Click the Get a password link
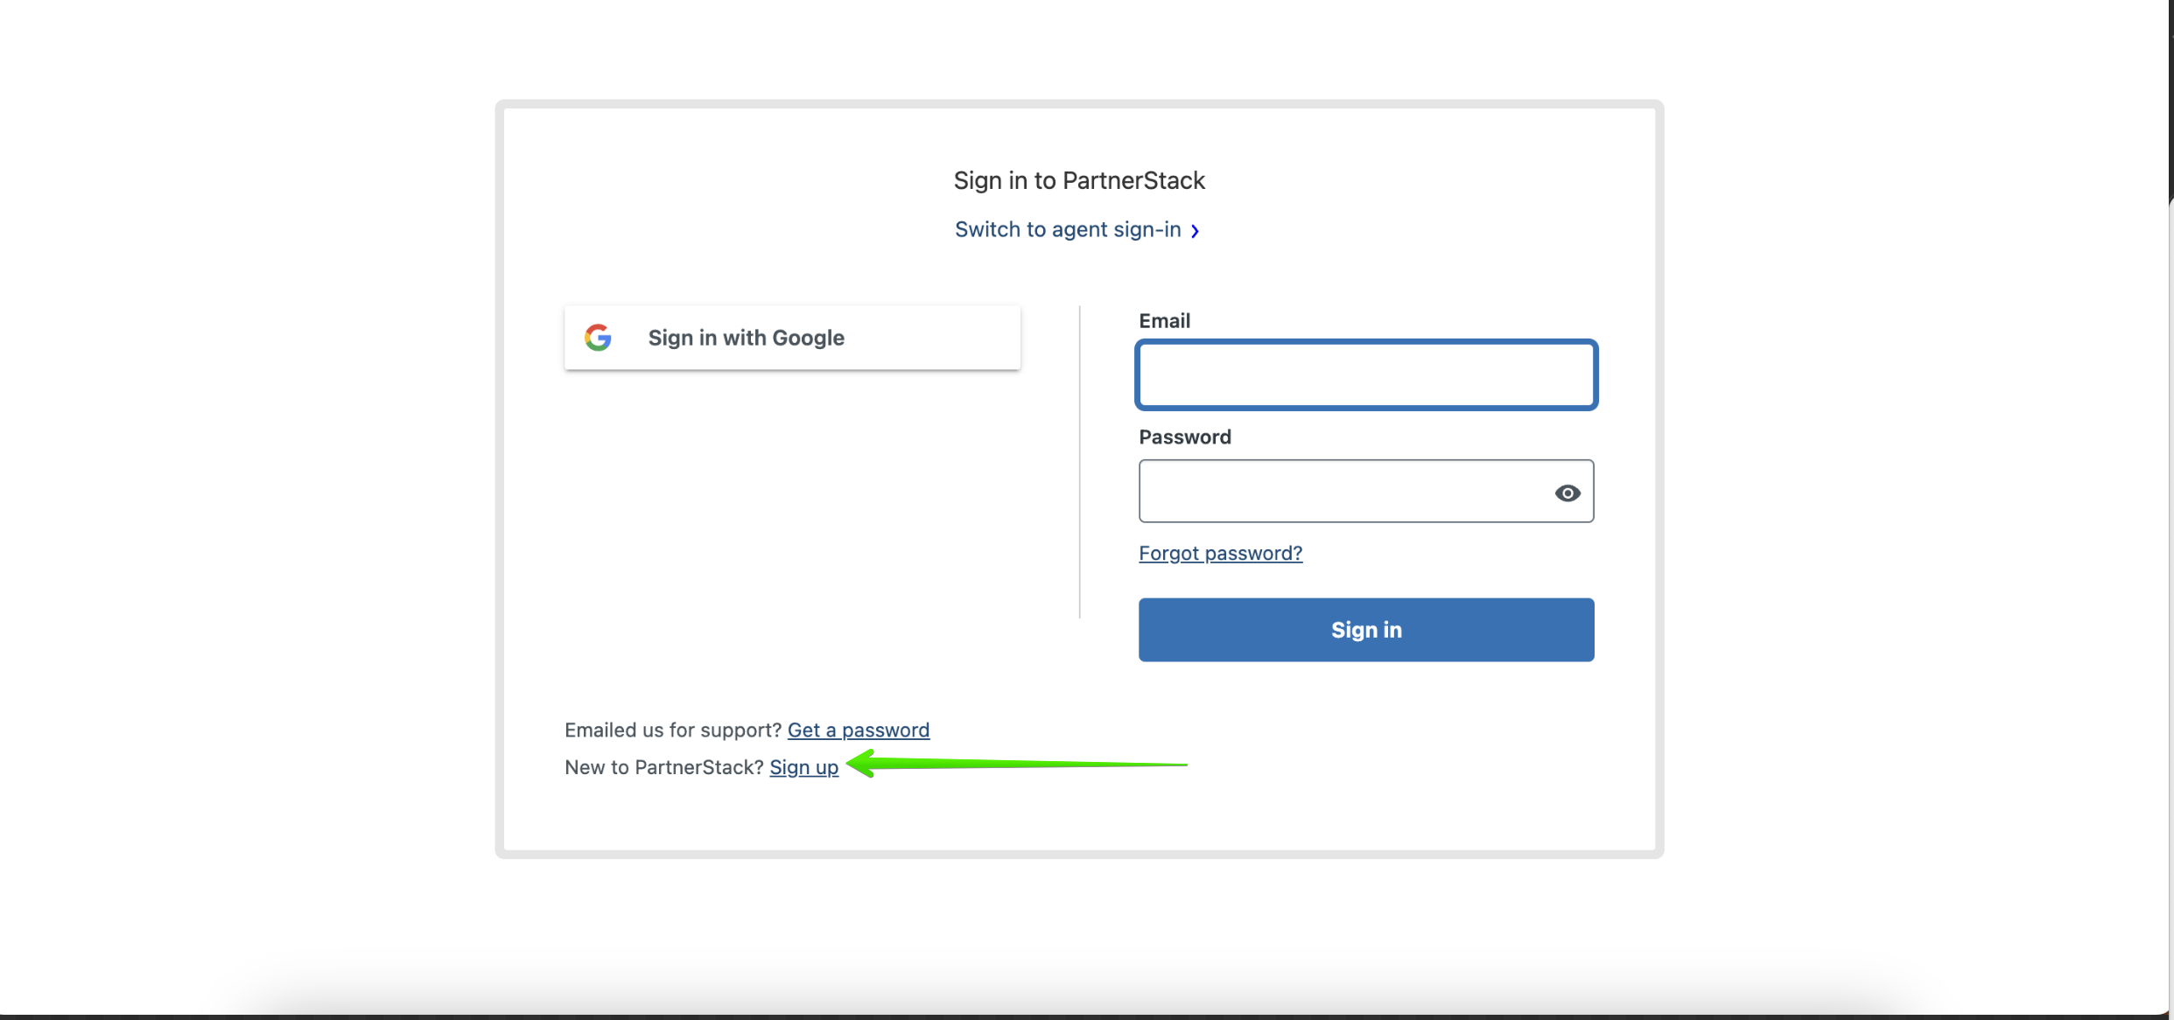Screen dimensions: 2174x1020 point(859,730)
